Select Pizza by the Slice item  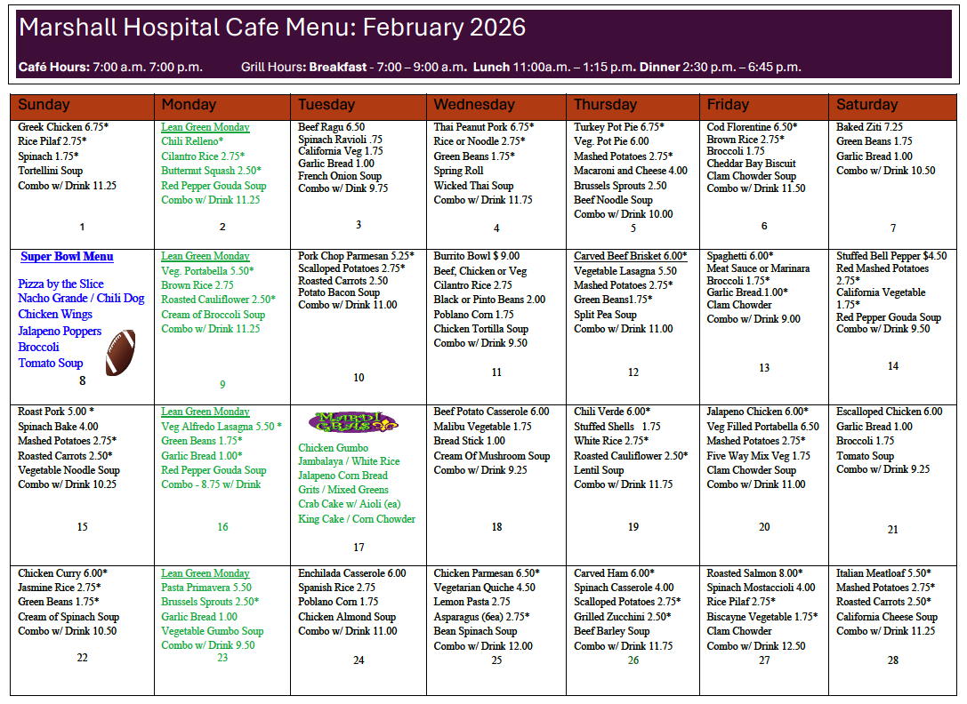coord(60,284)
